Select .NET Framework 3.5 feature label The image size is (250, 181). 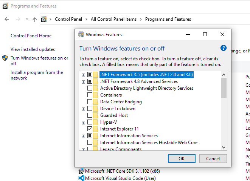pos(146,75)
